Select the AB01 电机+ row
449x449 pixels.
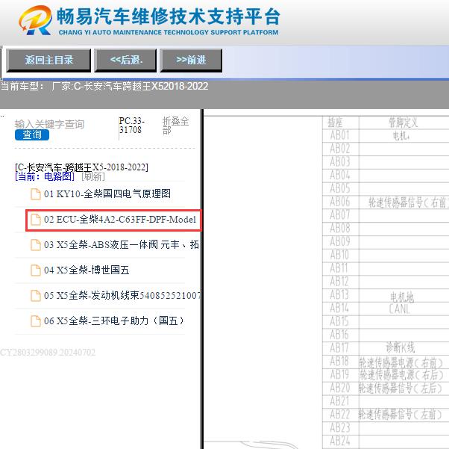[x=386, y=135]
